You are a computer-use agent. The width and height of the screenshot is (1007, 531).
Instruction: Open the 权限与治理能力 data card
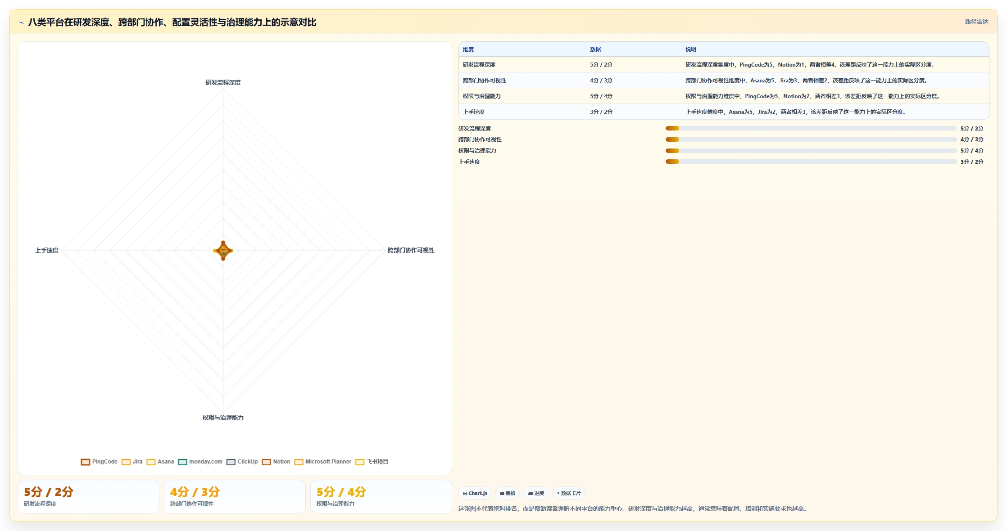point(381,497)
